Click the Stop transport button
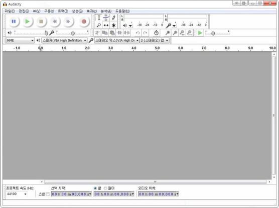This screenshot has width=279, height=208. 41,21
